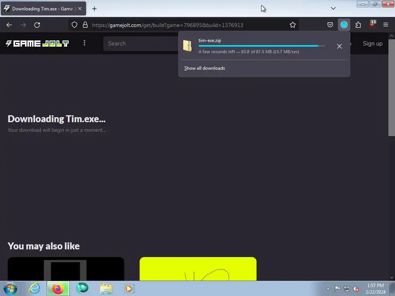Open the network status tray icon
This screenshot has height=296, width=395.
point(347,289)
